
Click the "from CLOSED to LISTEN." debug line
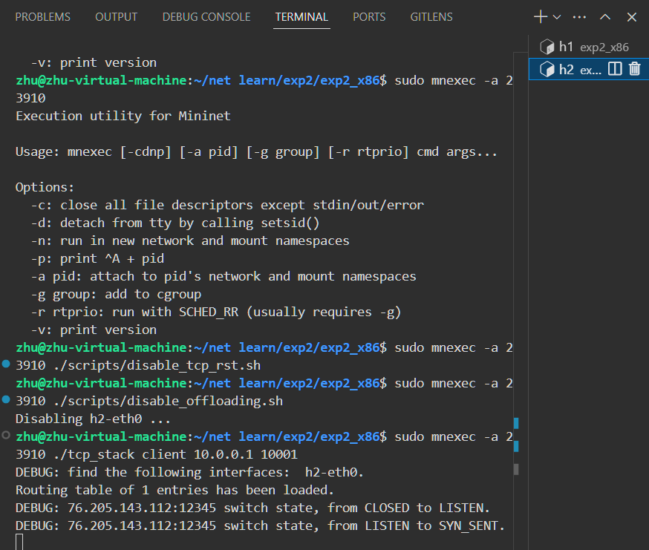pyautogui.click(x=253, y=508)
